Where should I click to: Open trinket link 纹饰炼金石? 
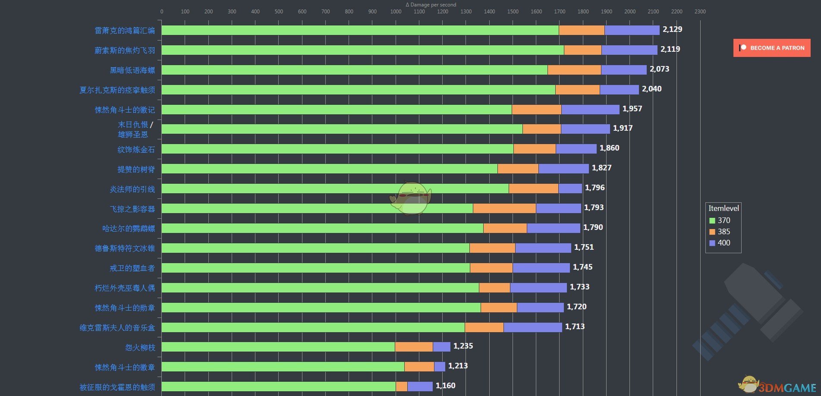click(x=136, y=149)
